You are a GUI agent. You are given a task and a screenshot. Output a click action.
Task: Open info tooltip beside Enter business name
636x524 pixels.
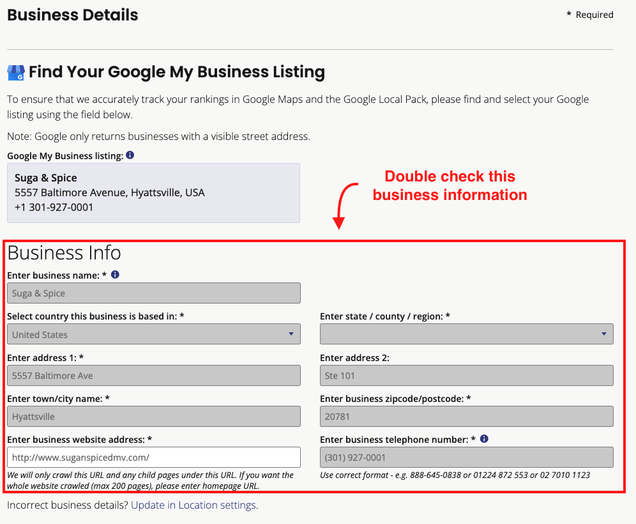click(115, 275)
